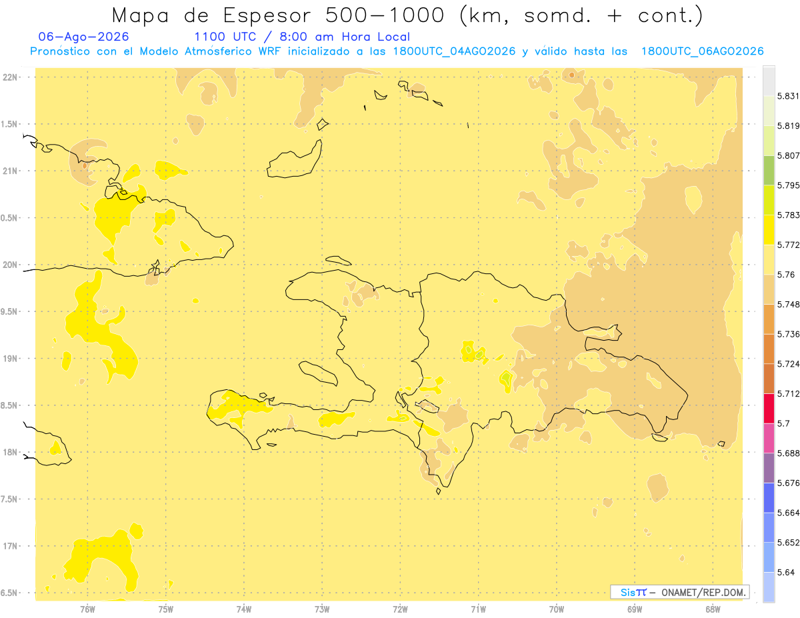This screenshot has height=618, width=800.
Task: Click the longitude label '70W'
Action: point(557,609)
